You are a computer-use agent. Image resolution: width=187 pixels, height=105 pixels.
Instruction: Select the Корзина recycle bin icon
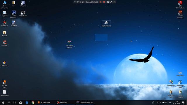(x=5, y=14)
